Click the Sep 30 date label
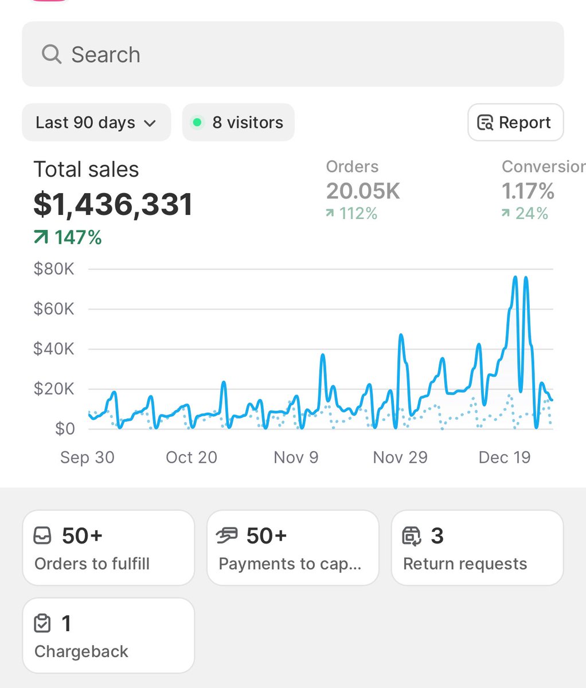Image resolution: width=586 pixels, height=688 pixels. pyautogui.click(x=87, y=458)
